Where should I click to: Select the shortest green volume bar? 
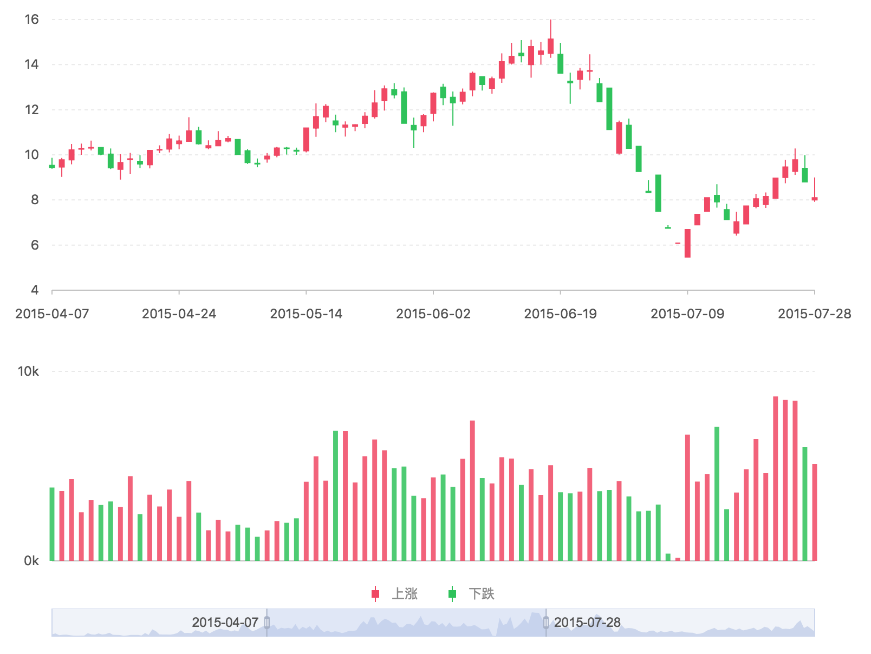click(x=668, y=557)
